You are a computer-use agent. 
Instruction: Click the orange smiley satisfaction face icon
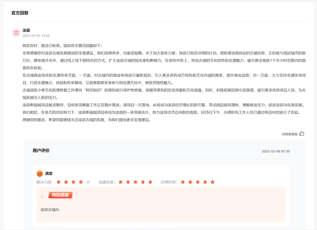[x=40, y=174]
